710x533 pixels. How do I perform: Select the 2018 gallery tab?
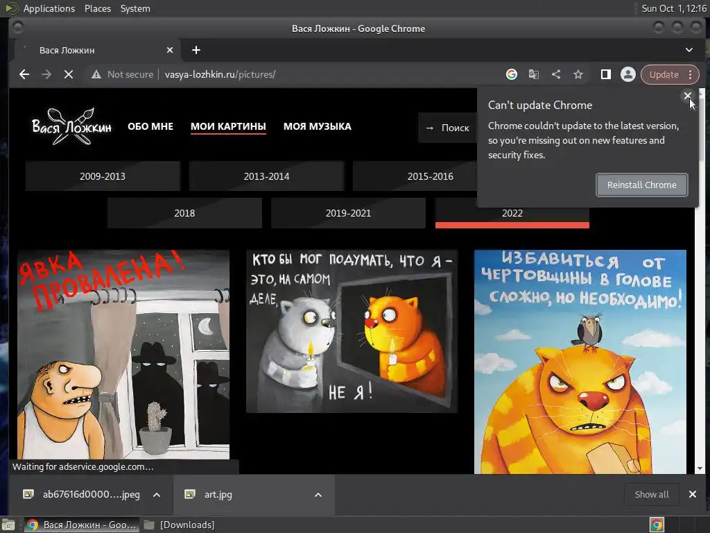point(184,213)
